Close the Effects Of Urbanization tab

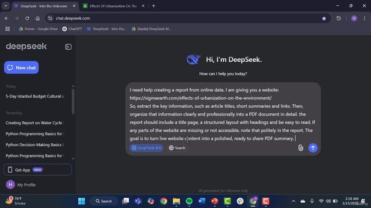(x=143, y=6)
